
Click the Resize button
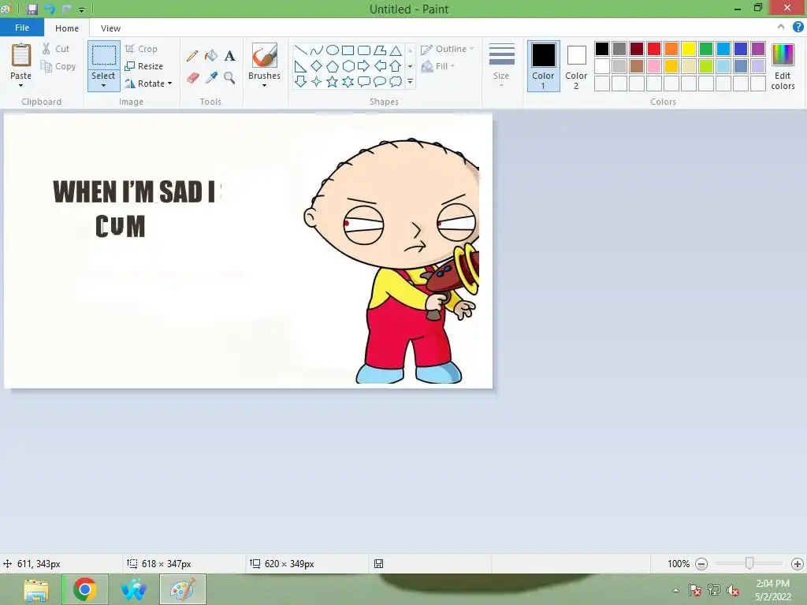pos(144,66)
